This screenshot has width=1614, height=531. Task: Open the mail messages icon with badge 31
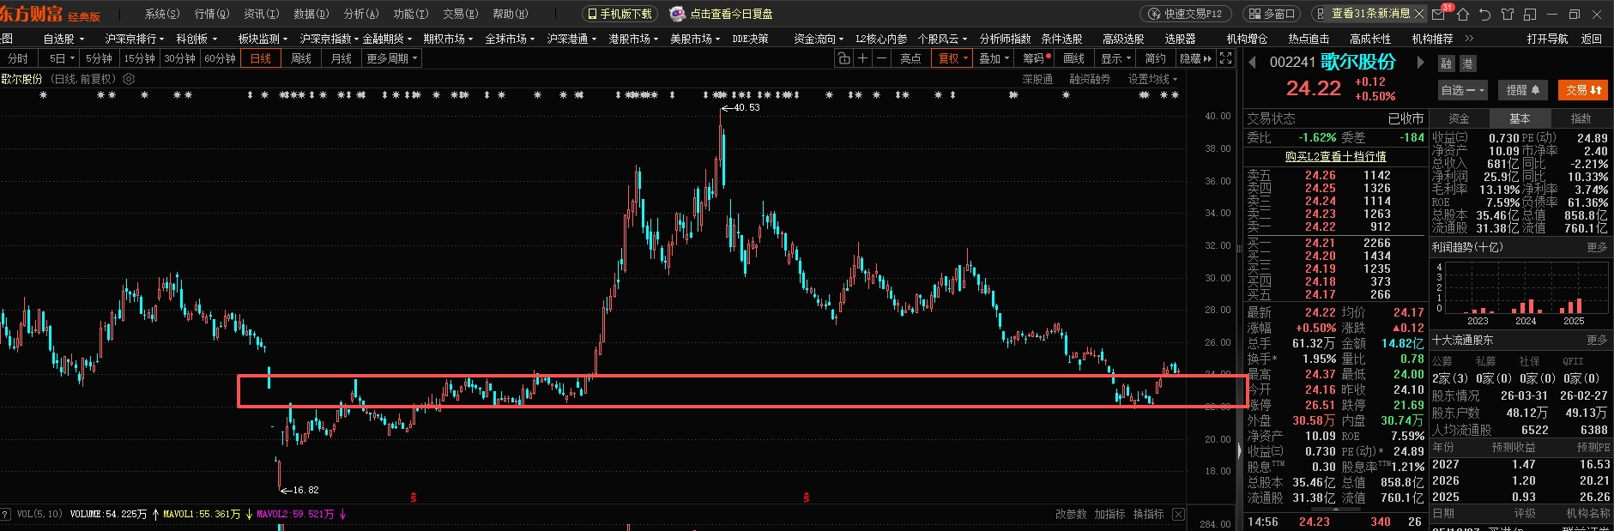click(x=1439, y=14)
